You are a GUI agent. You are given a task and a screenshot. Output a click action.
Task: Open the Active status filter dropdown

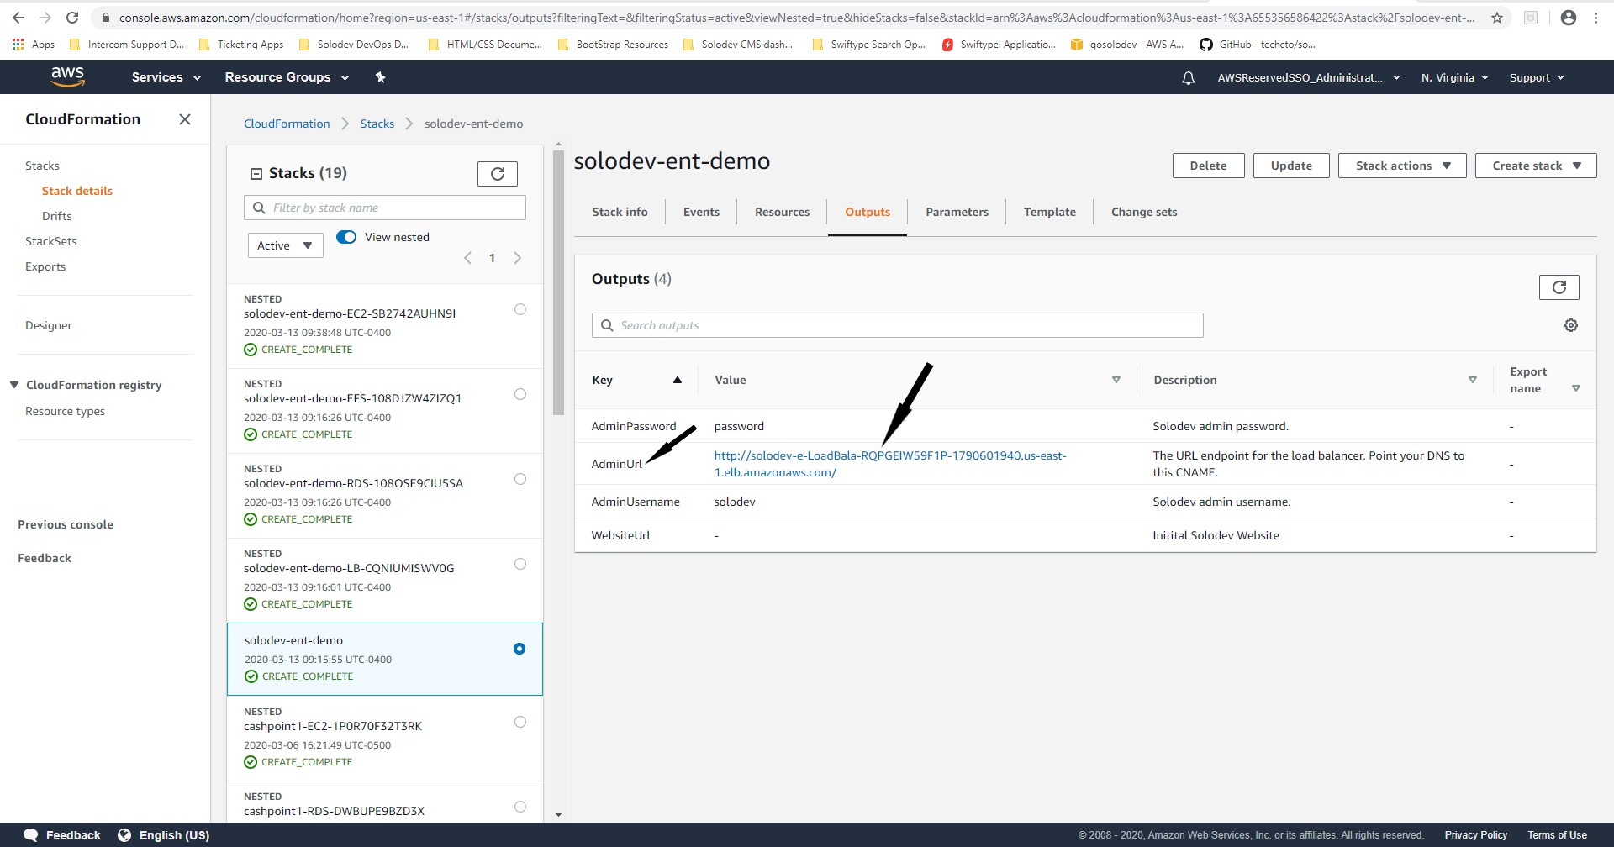(285, 245)
